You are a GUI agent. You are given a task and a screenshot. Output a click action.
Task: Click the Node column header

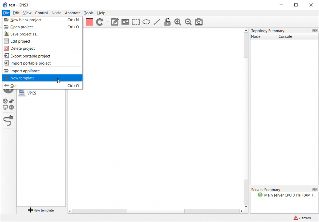264,37
